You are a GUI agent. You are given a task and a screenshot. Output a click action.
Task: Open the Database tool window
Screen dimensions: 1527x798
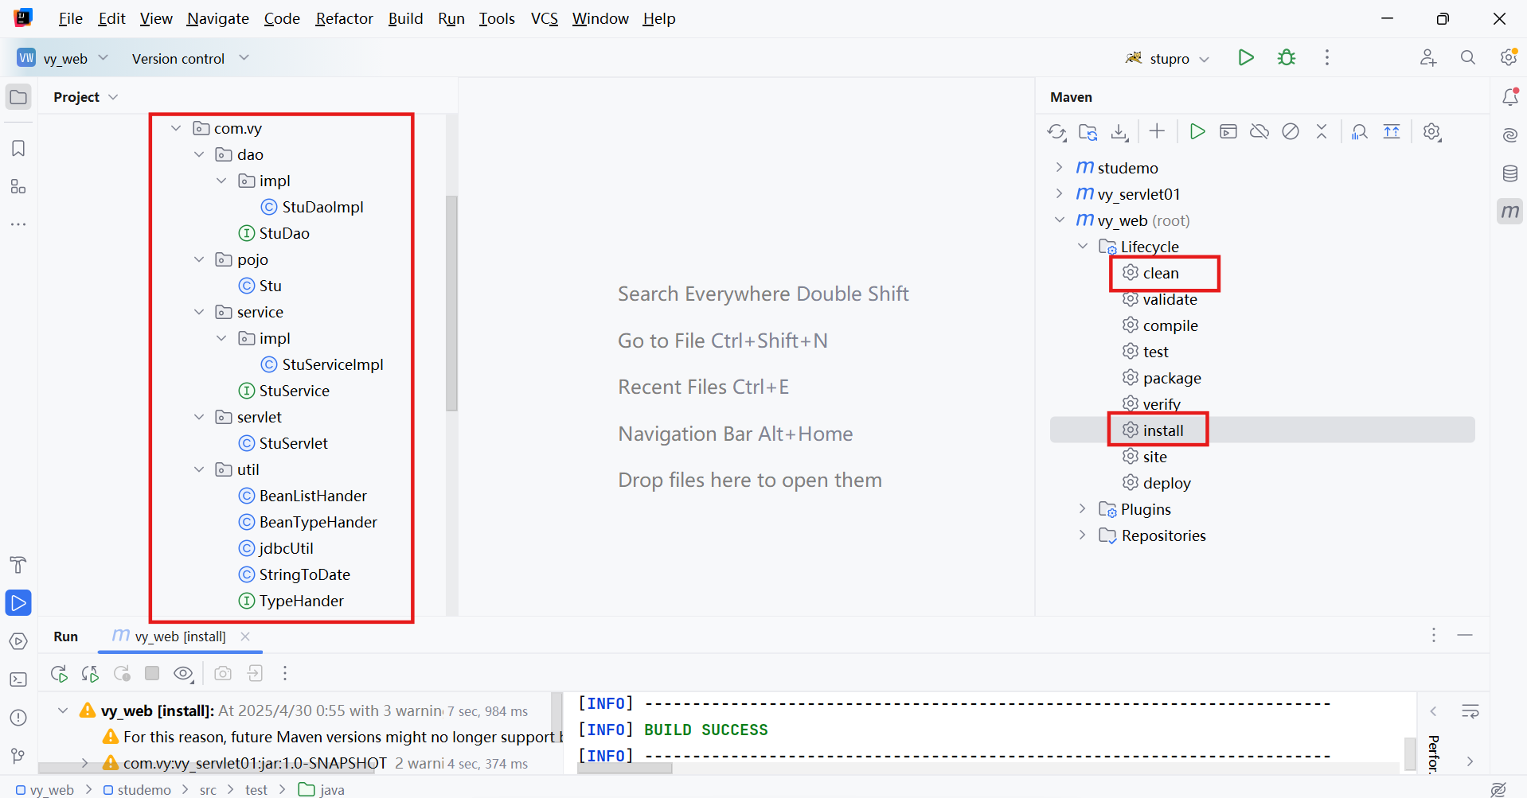(1509, 173)
